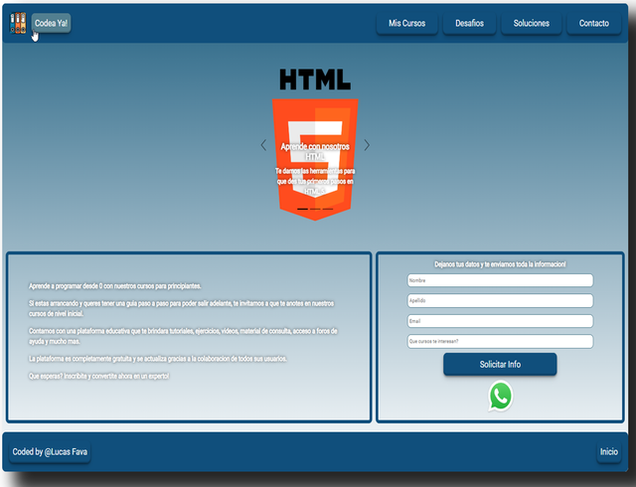Navigate to the Contacto page

[x=594, y=24]
